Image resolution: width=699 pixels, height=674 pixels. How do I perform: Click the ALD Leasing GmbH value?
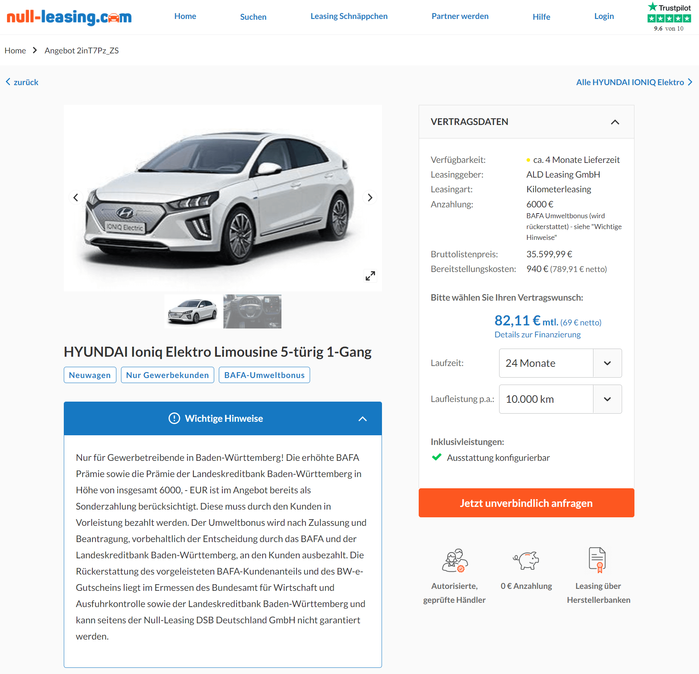click(x=563, y=174)
